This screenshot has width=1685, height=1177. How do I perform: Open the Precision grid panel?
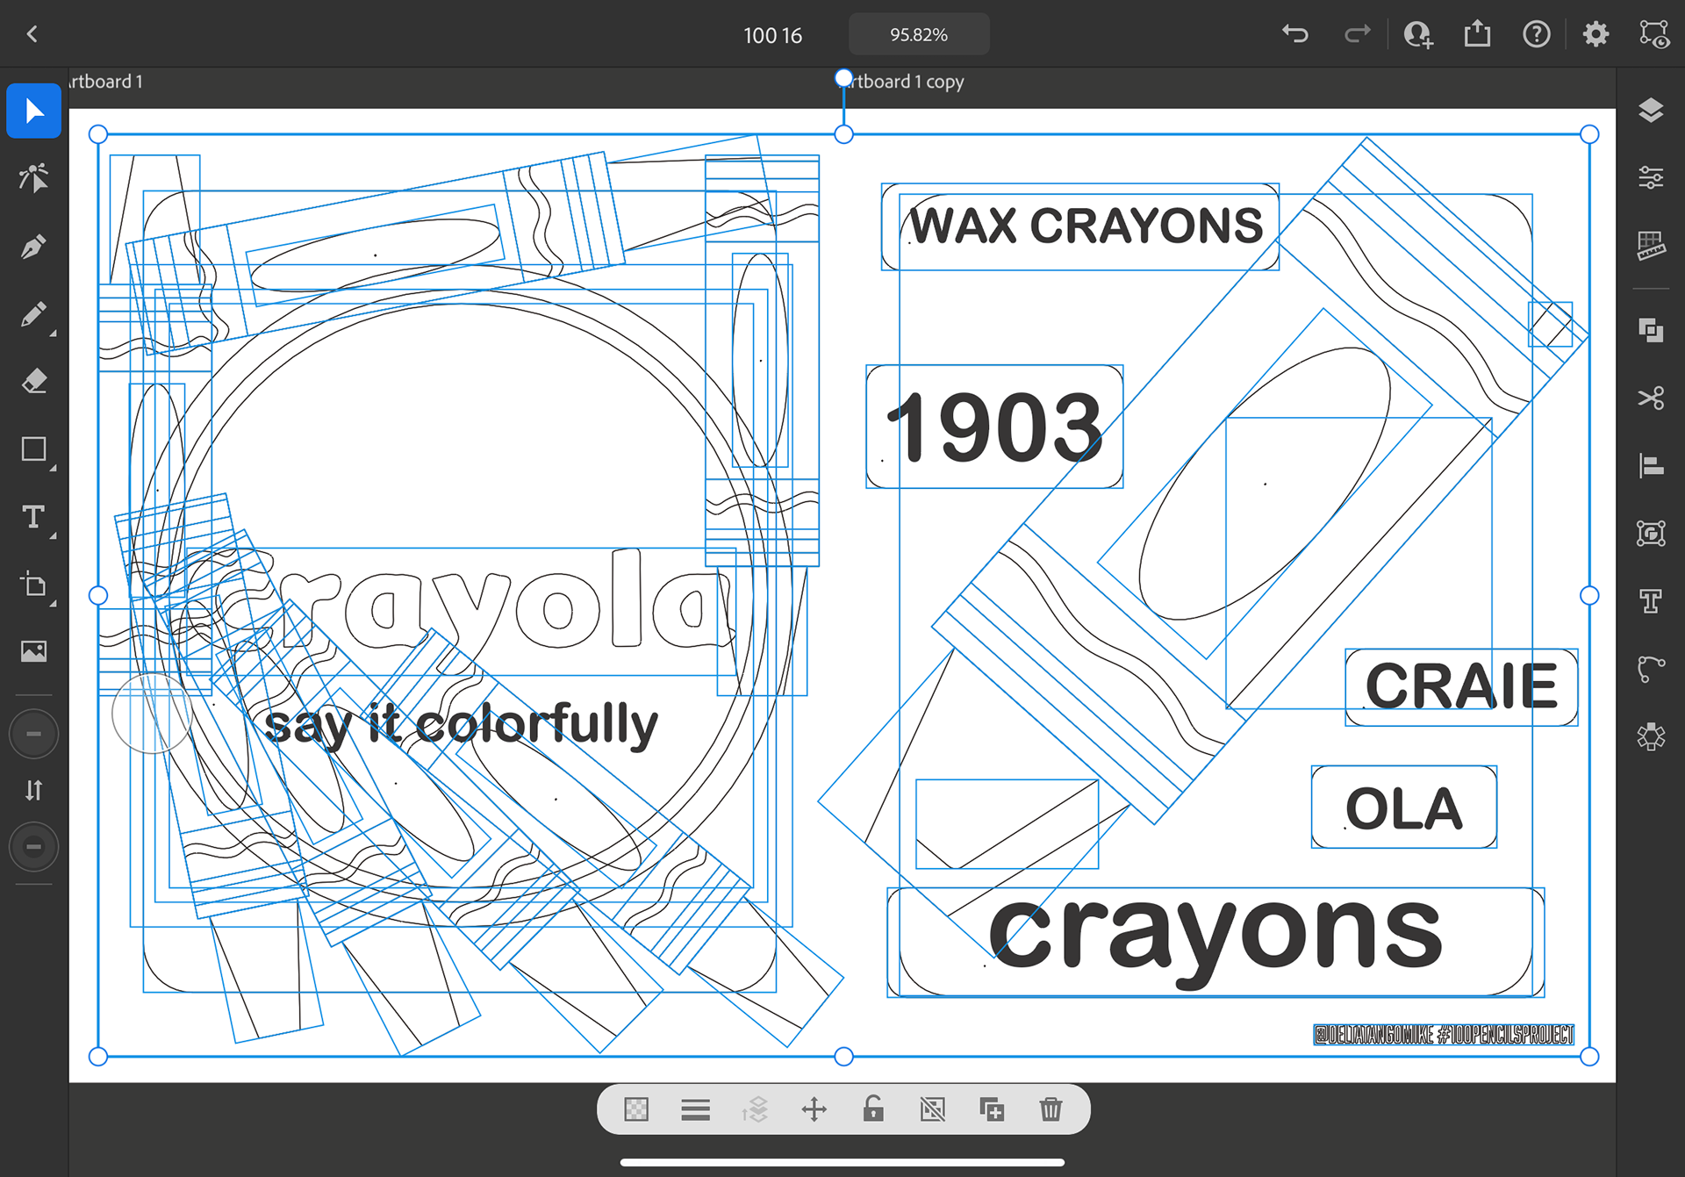1651,246
